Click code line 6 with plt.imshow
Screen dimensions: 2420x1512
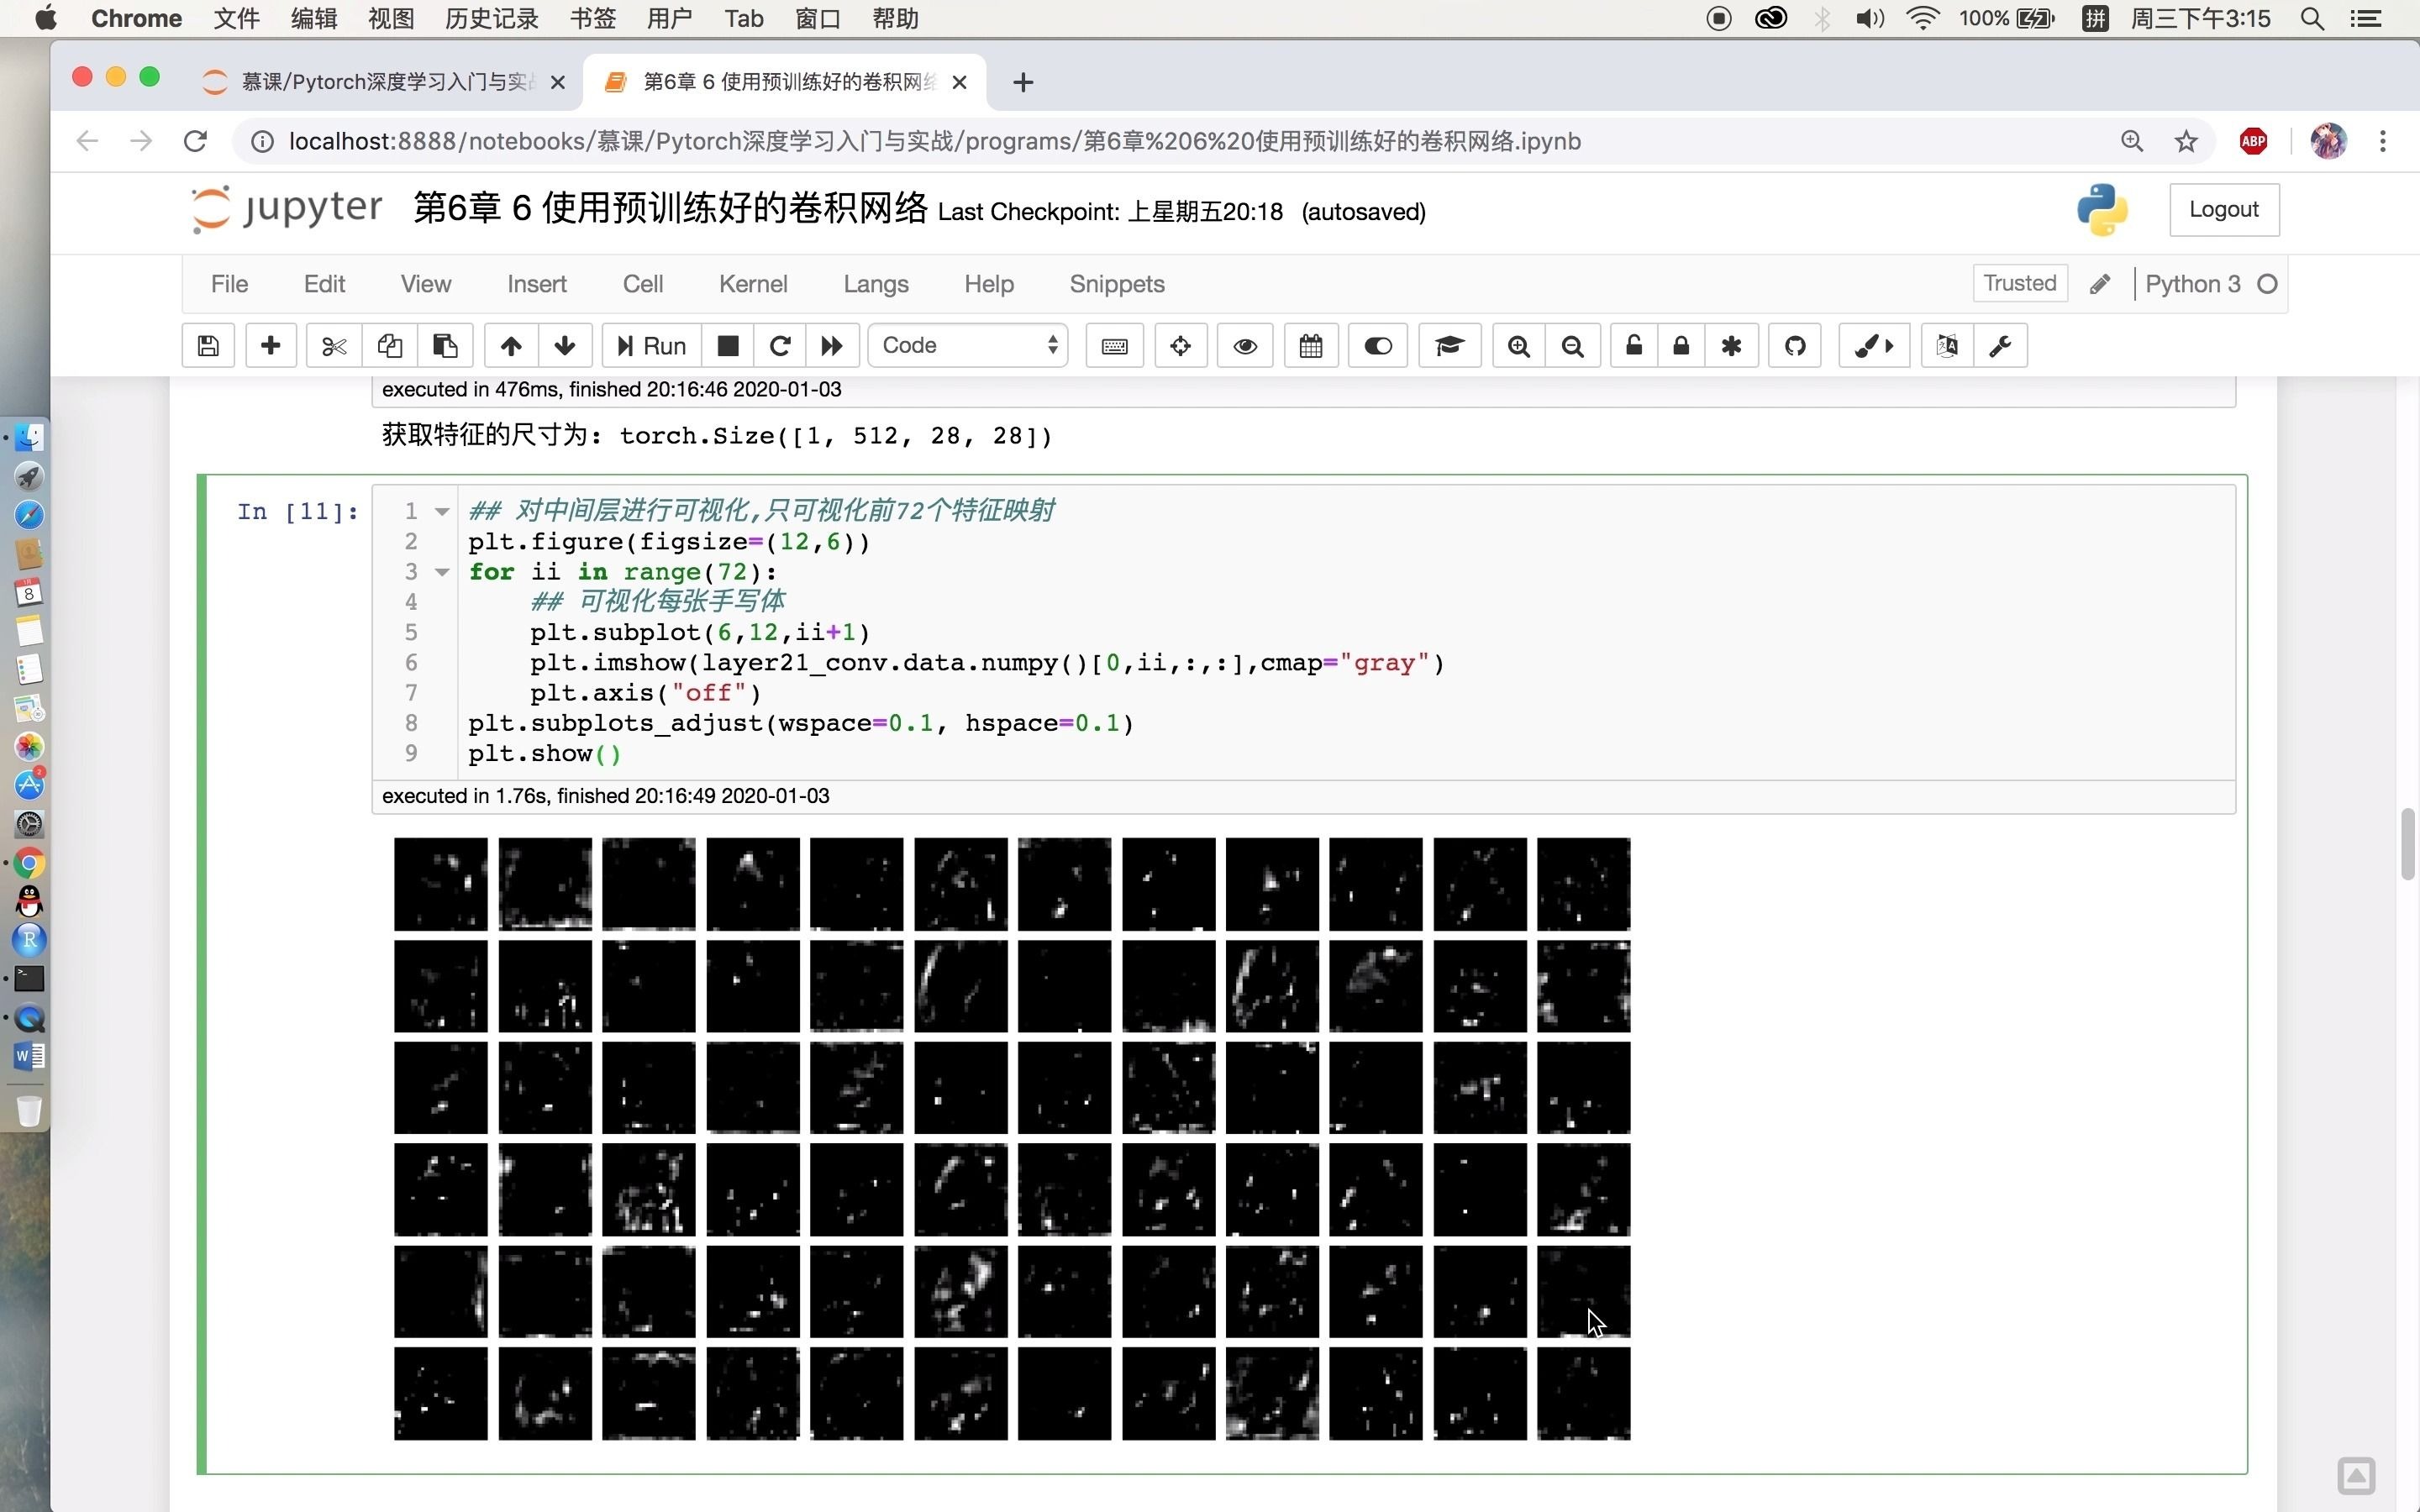tap(957, 663)
